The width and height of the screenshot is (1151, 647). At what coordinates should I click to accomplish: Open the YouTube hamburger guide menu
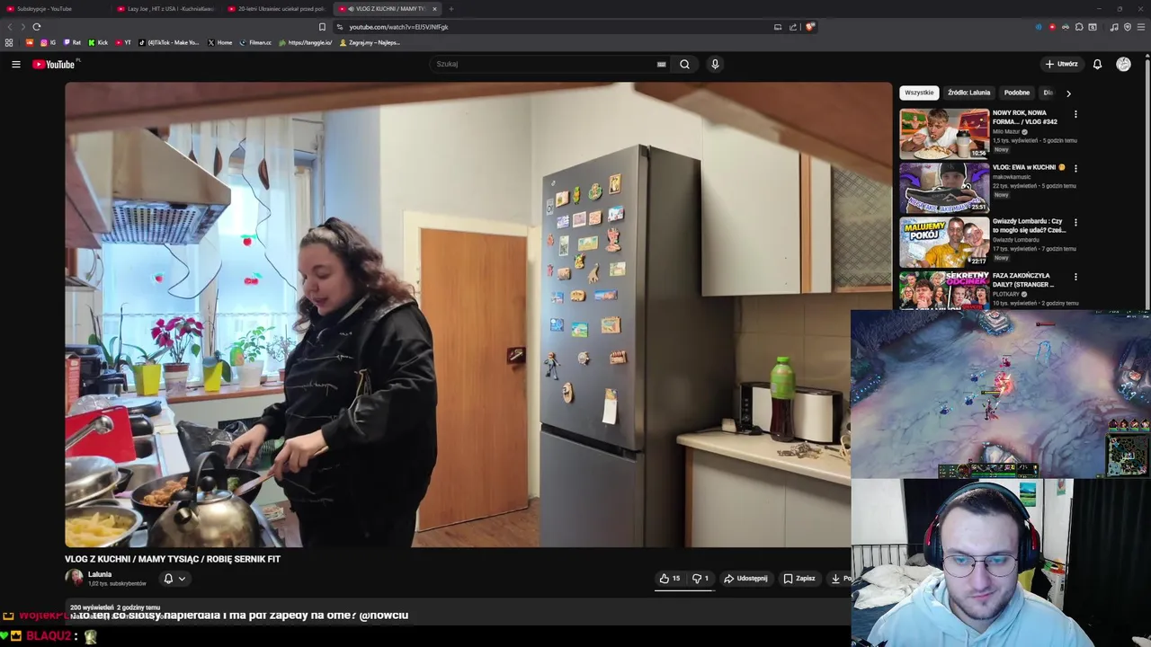(15, 64)
